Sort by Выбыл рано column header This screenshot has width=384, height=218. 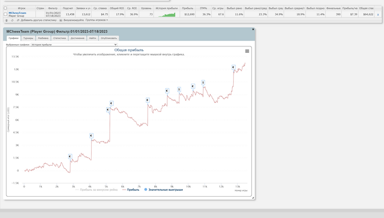[234, 8]
